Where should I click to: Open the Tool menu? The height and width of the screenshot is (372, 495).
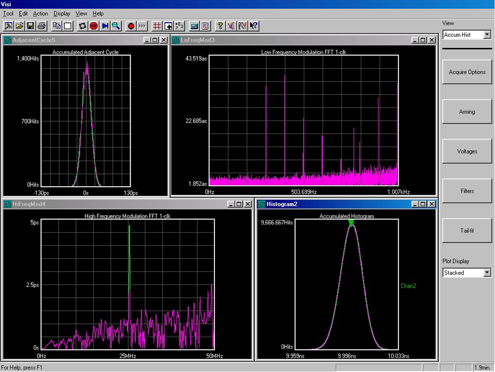8,13
